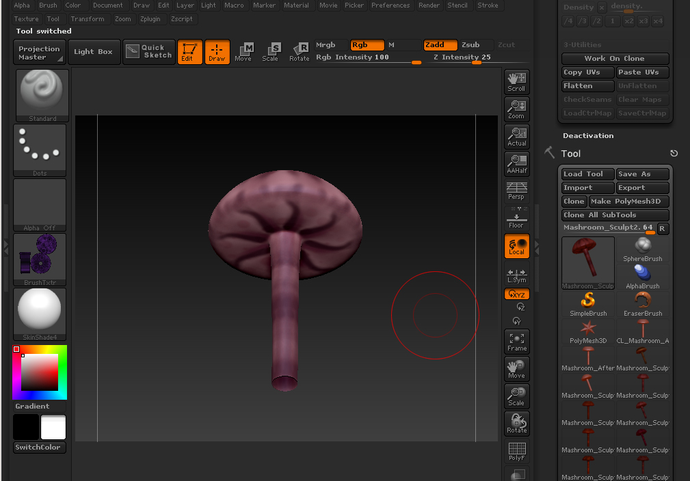The width and height of the screenshot is (690, 481).
Task: Choose the Move transform tool in top toolbar
Action: pyautogui.click(x=243, y=52)
